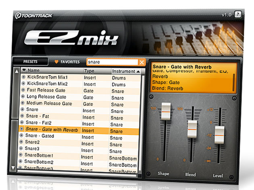Image resolution: width=254 pixels, height=190 pixels.
Task: Sort presets by Type column
Action: click(x=89, y=71)
